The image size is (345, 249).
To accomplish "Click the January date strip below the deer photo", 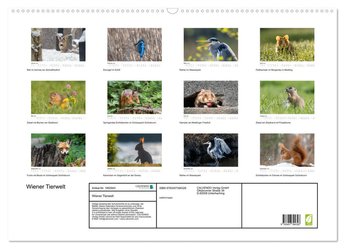I will click(x=58, y=64).
